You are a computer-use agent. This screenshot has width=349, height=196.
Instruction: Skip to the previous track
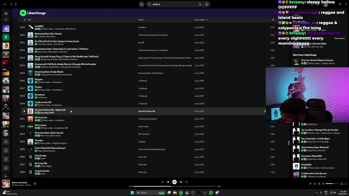click(x=168, y=182)
